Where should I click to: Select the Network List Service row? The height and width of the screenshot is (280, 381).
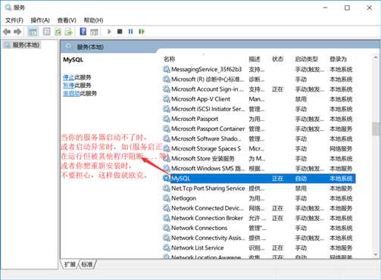pos(259,247)
